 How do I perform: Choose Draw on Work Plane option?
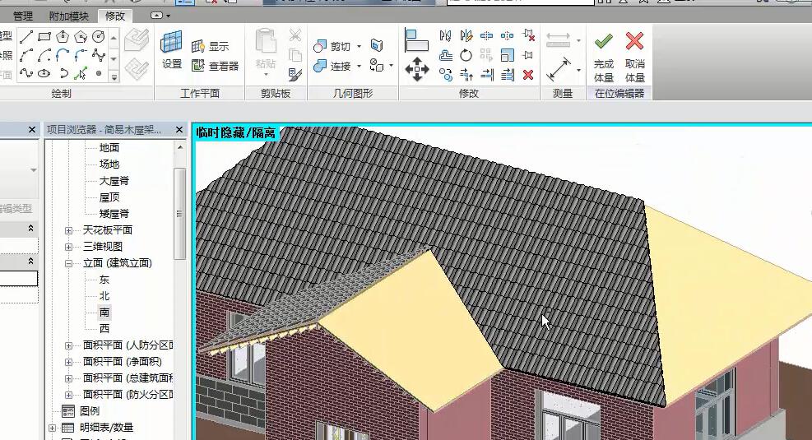(x=137, y=68)
